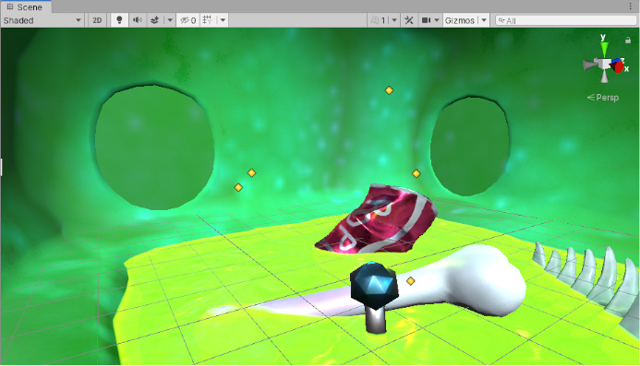This screenshot has width=640, height=366.
Task: Open grid settings dropdown arrow
Action: (x=223, y=20)
